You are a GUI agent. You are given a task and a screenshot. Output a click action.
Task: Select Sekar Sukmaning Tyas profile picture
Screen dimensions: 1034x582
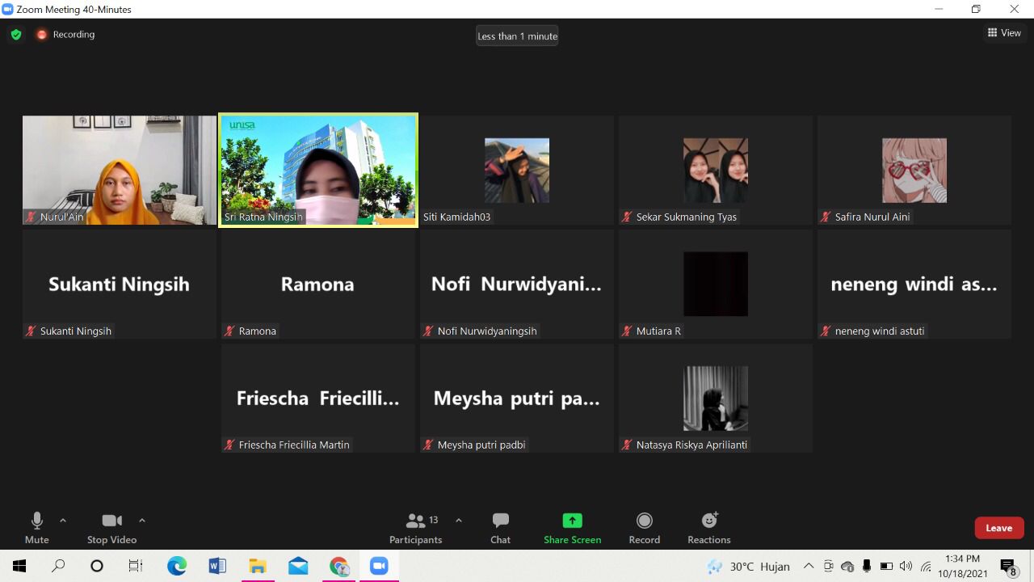(x=716, y=171)
